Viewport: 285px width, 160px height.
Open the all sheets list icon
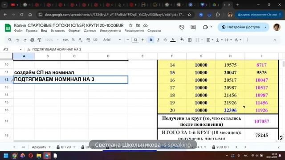[23, 147]
